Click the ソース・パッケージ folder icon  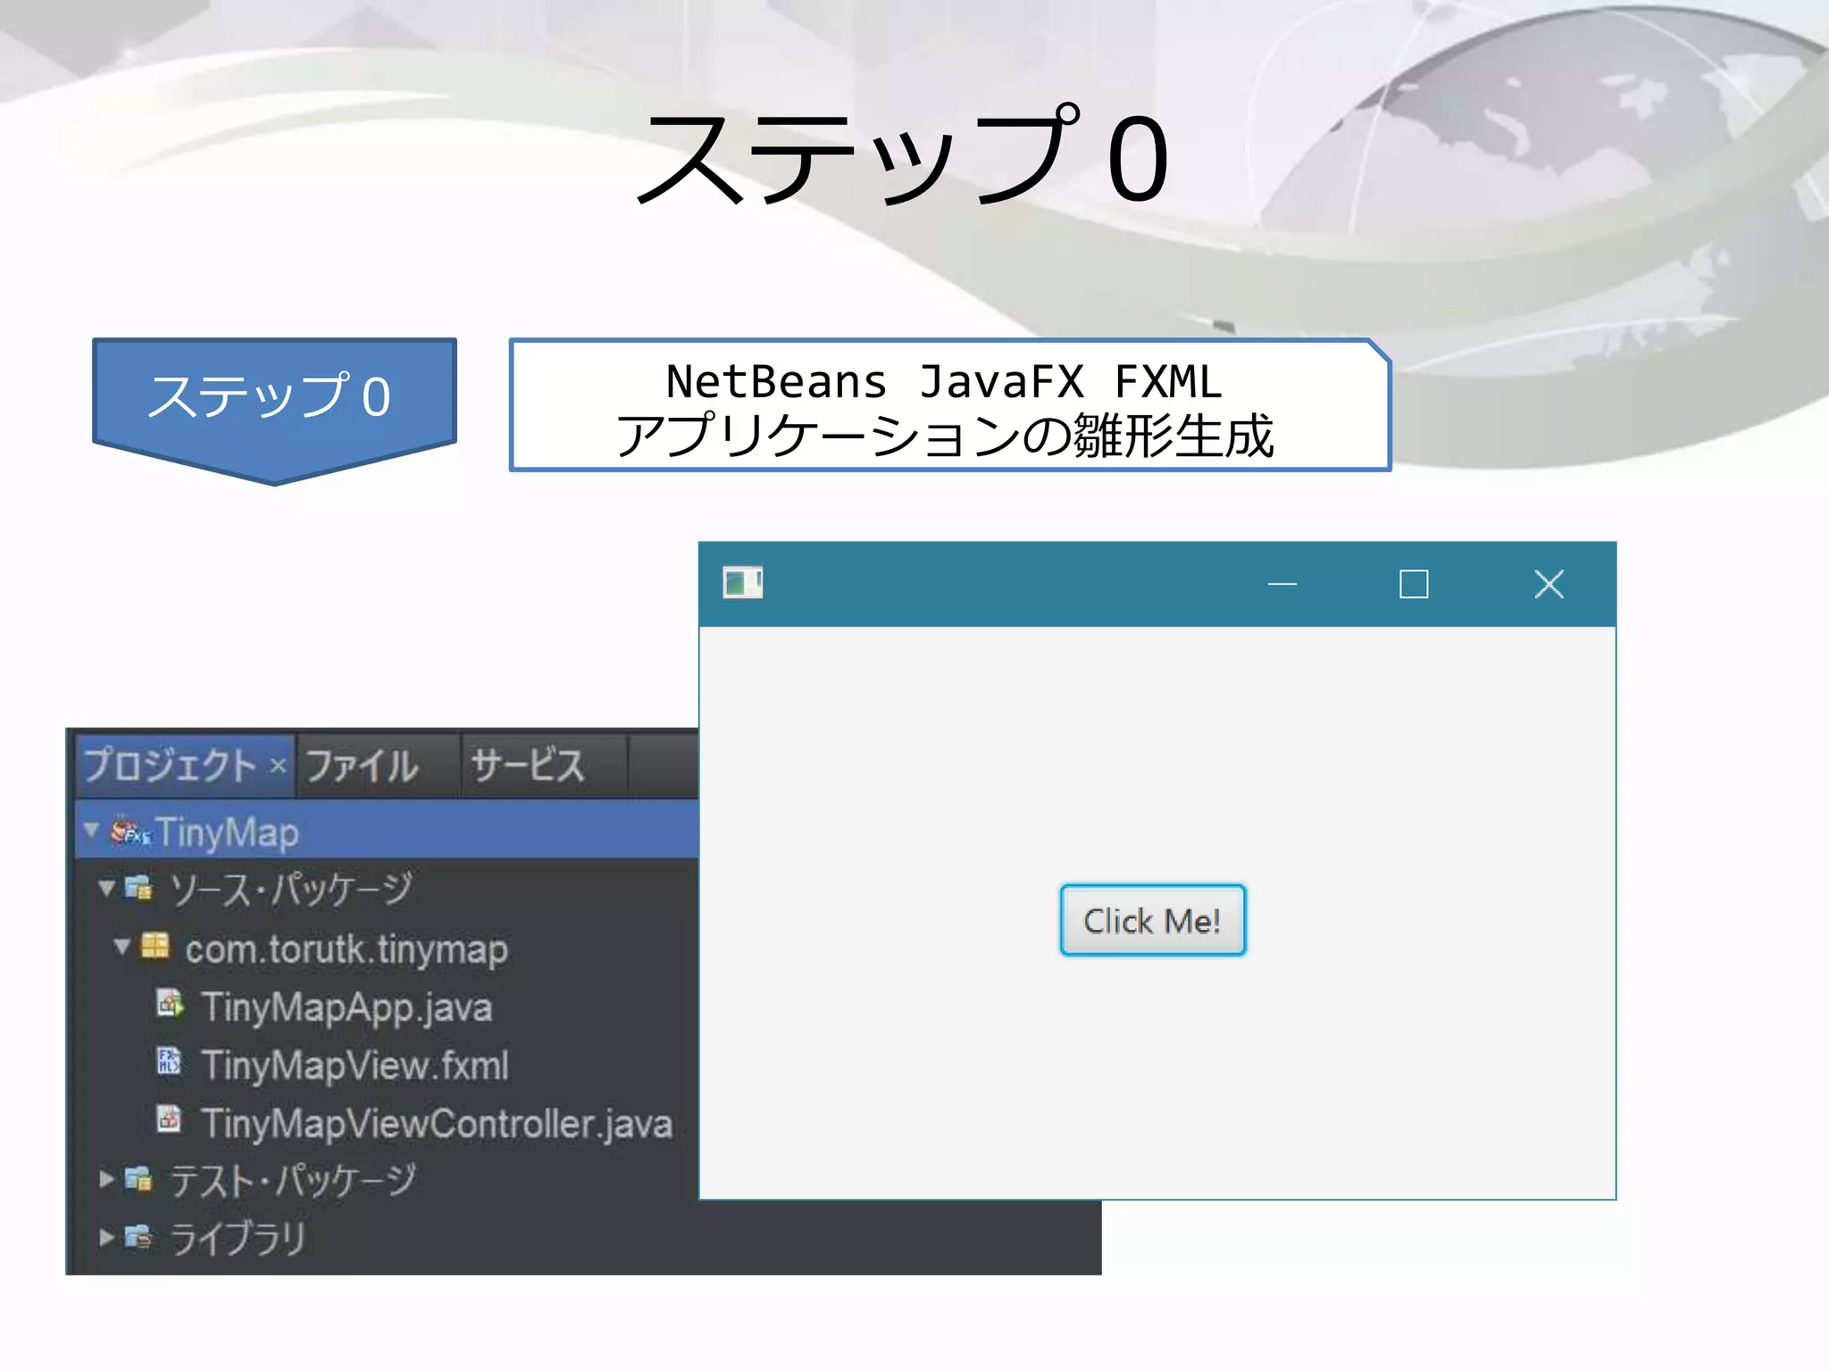[138, 888]
